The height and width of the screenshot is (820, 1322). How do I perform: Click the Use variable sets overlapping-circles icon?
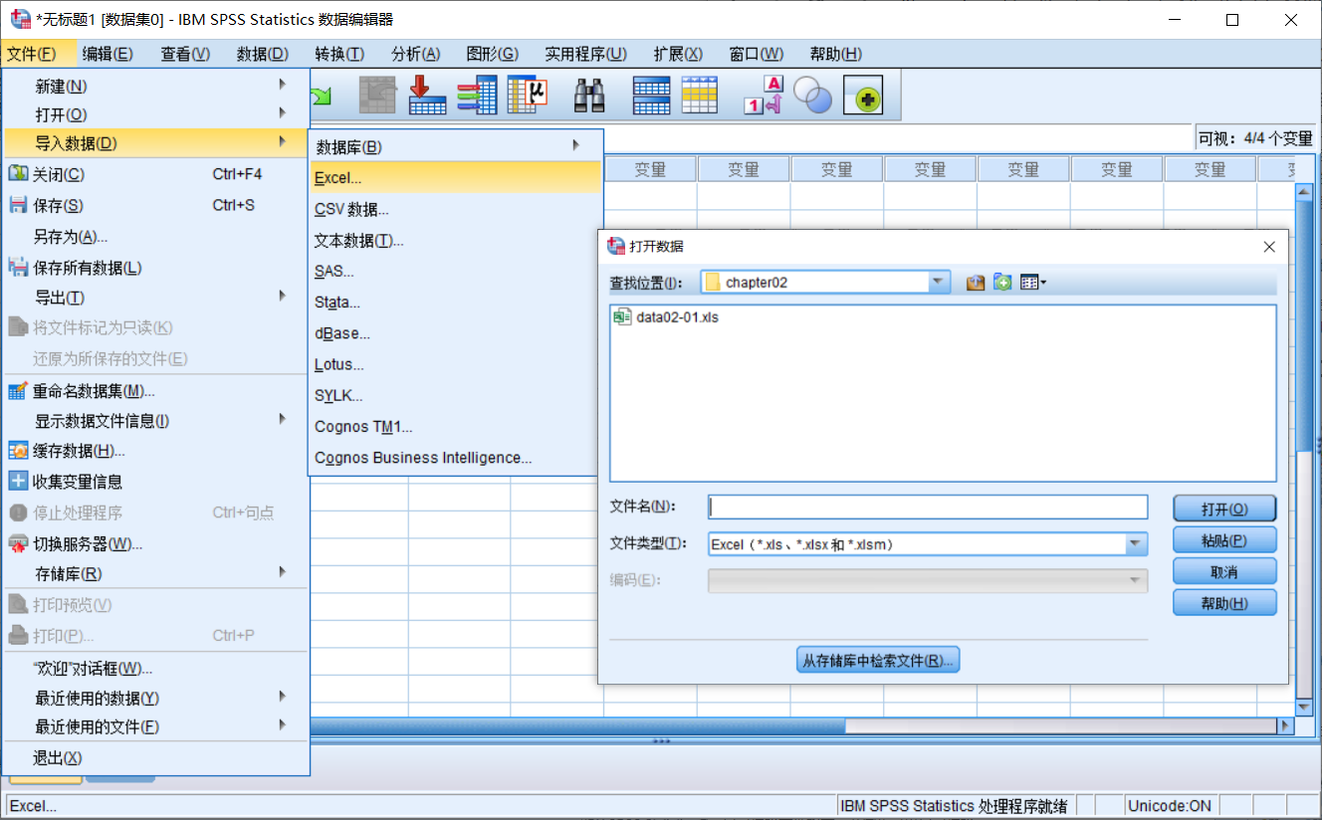[x=813, y=96]
